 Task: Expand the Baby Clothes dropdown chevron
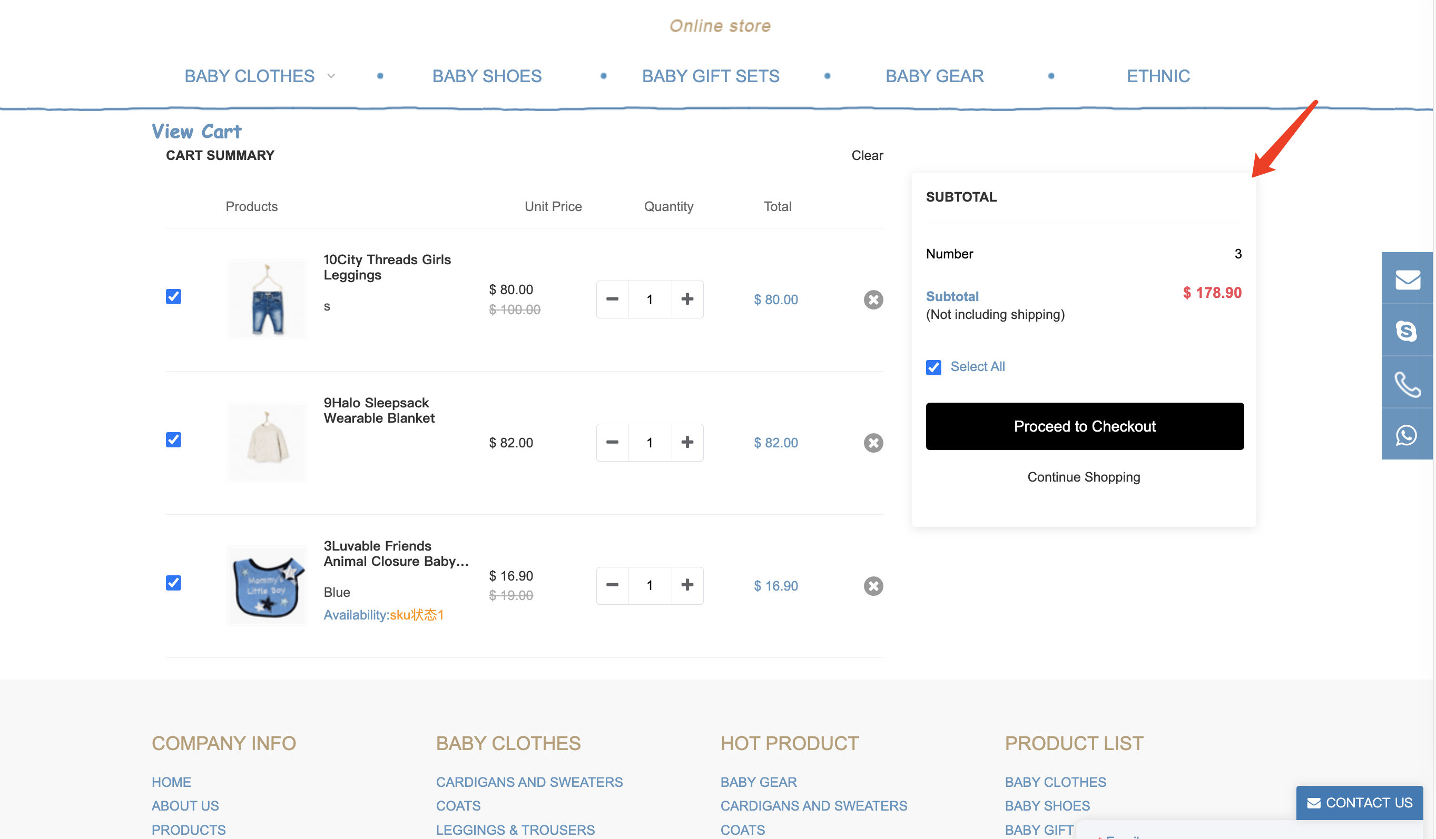331,76
